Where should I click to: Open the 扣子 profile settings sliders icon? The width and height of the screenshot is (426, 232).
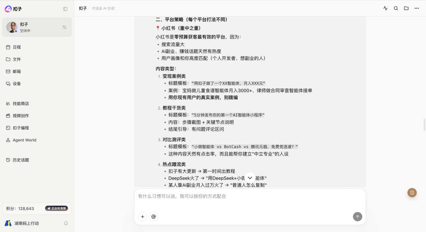point(64,27)
